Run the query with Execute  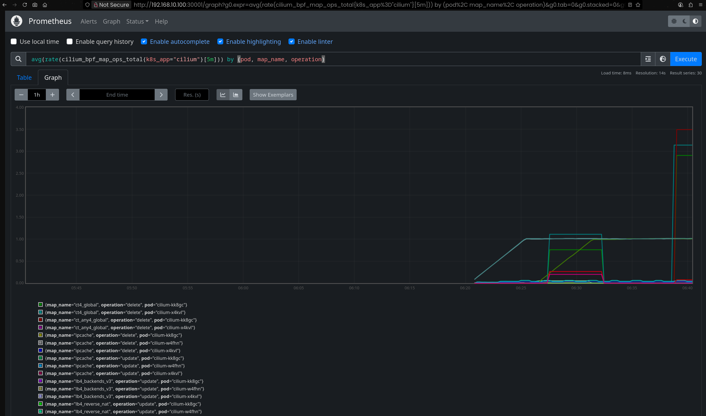(x=686, y=59)
